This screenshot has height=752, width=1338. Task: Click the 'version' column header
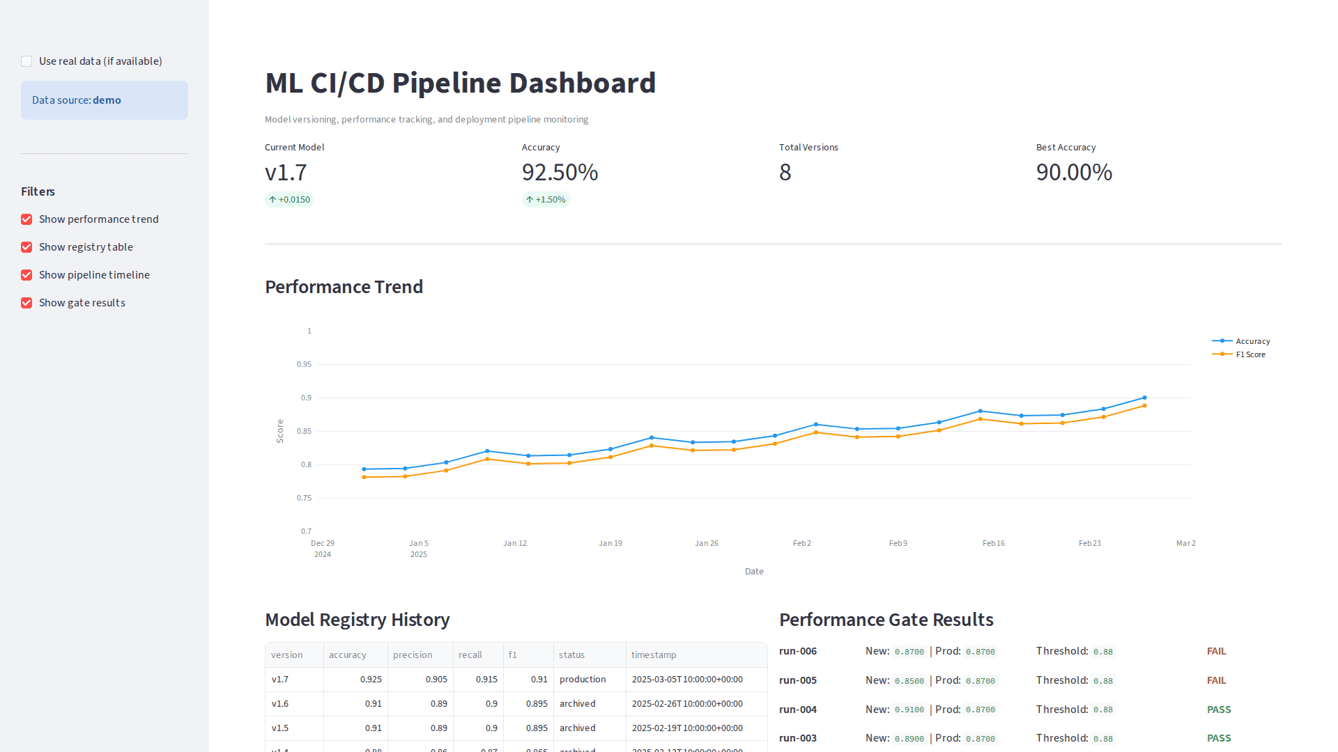pos(286,655)
